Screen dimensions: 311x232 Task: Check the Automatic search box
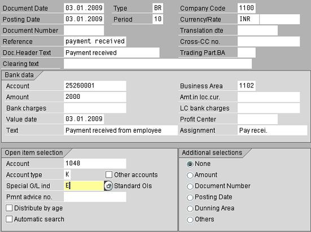9,219
